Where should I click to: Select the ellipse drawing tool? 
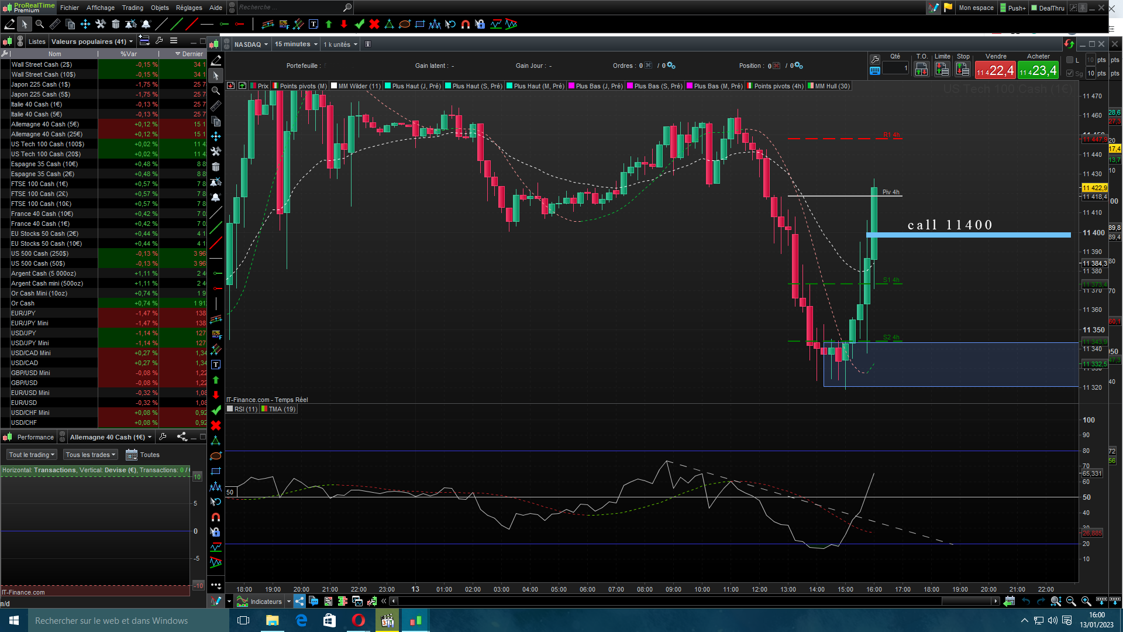click(x=404, y=24)
